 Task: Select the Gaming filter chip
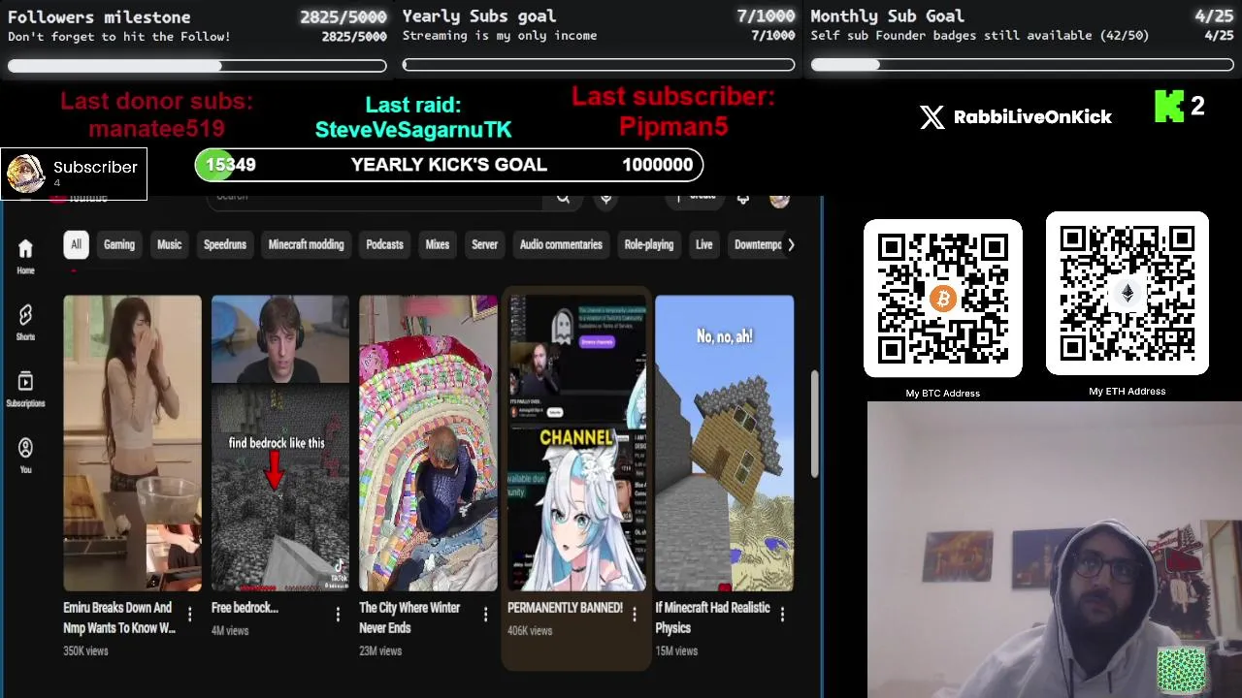click(119, 244)
